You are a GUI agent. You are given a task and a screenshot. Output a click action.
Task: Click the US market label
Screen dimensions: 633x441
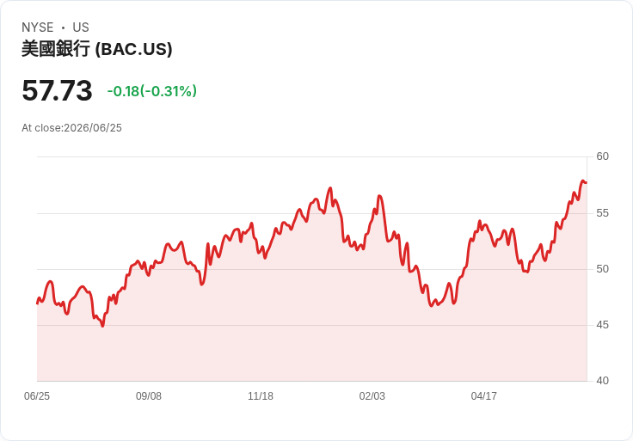(81, 28)
